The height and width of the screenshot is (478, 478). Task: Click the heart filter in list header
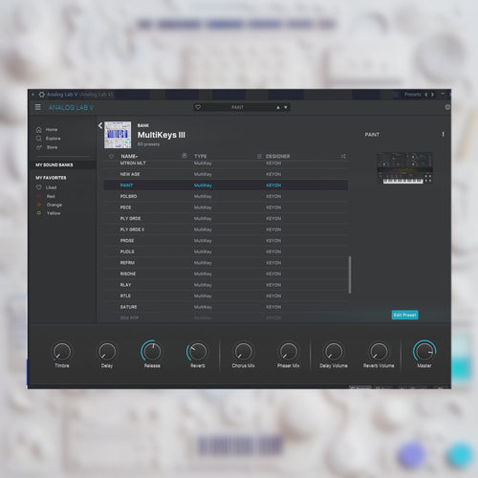pyautogui.click(x=111, y=156)
